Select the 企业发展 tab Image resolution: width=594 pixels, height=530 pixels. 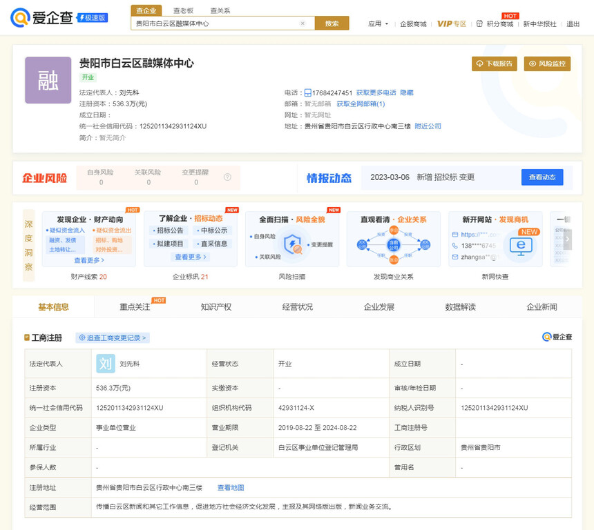coord(379,306)
